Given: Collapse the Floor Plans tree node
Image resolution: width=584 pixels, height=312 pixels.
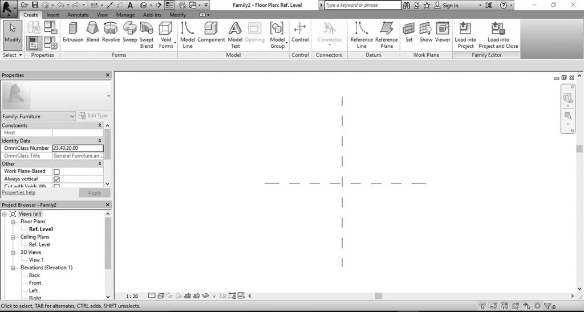Looking at the screenshot, I should coord(13,221).
